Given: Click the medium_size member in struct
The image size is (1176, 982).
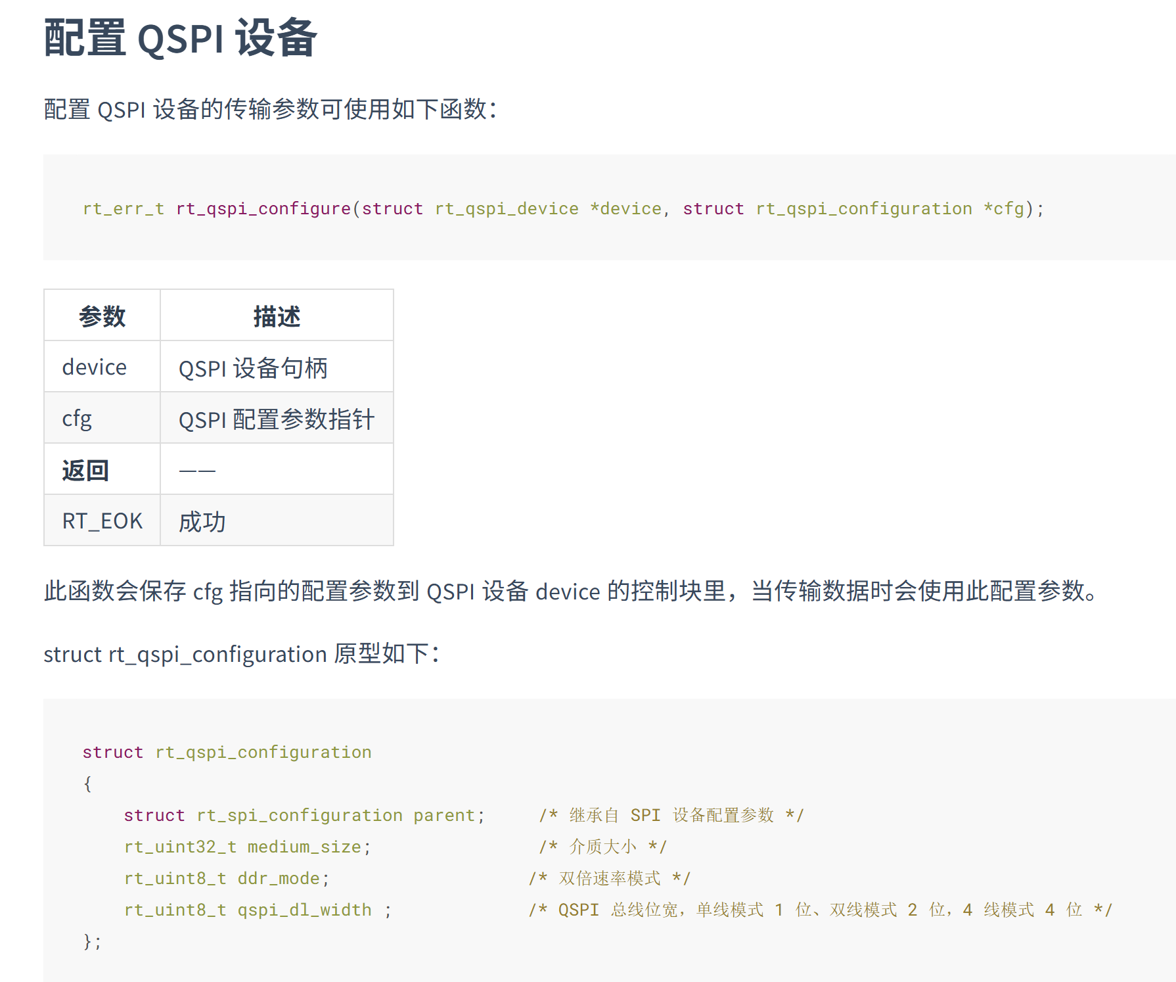Looking at the screenshot, I should [x=304, y=847].
